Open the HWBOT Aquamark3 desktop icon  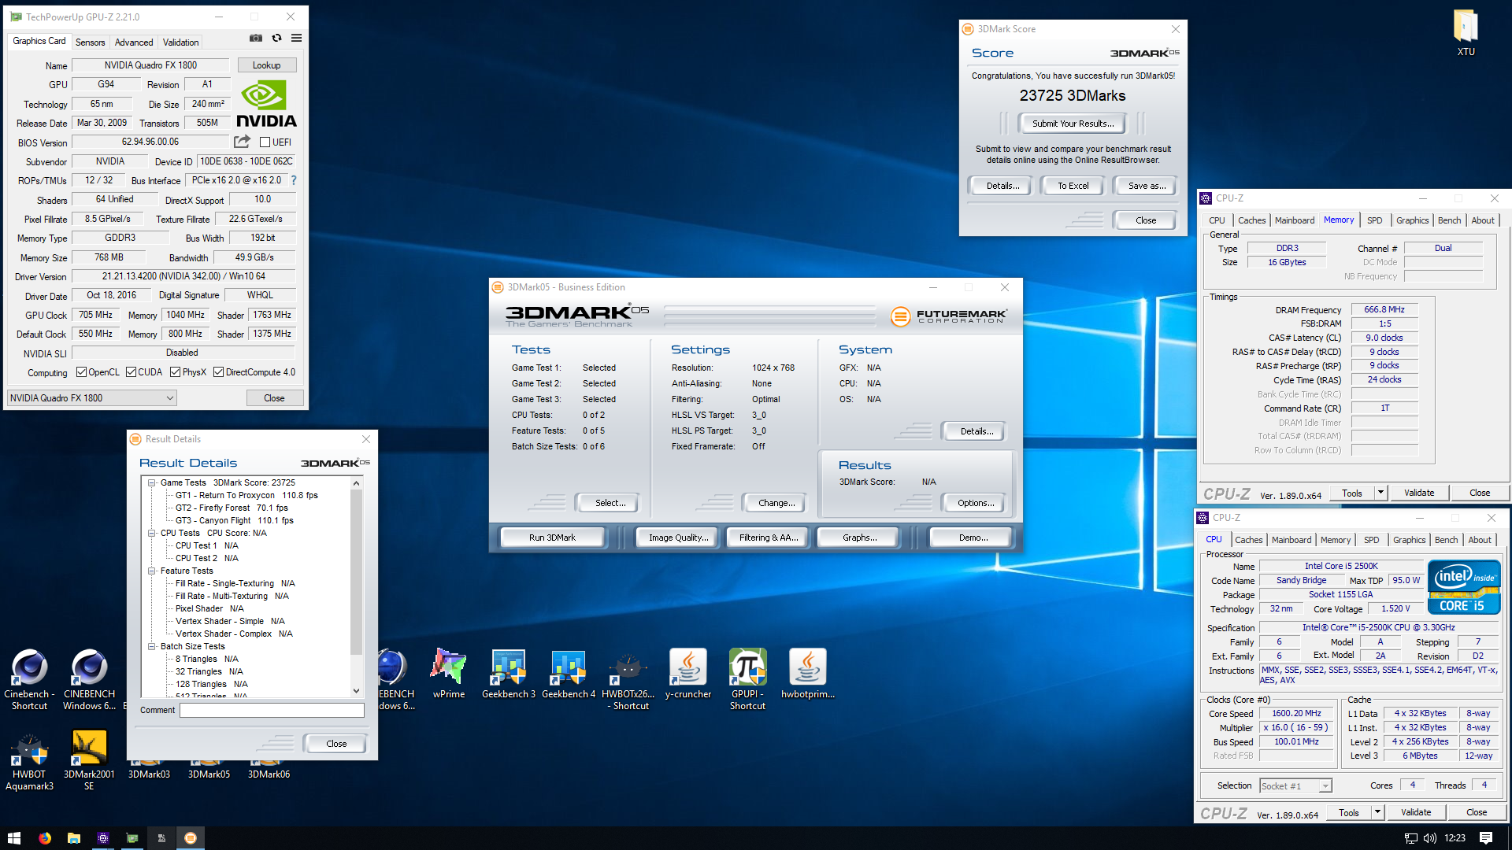(x=29, y=761)
